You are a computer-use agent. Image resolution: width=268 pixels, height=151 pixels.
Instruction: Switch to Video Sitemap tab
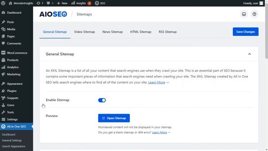(x=85, y=32)
